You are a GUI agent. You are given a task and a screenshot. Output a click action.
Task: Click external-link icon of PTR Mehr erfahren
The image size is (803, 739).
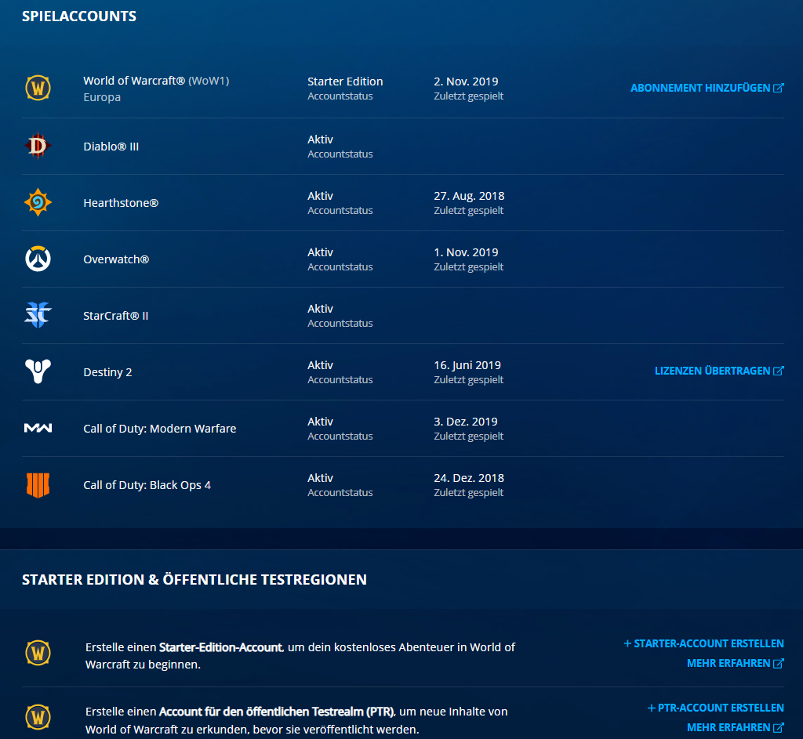pos(779,727)
